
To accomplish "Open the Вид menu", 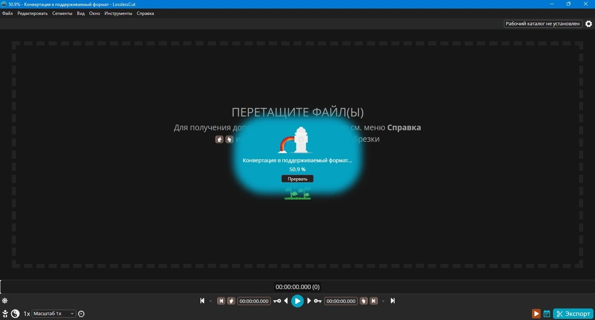I will click(x=81, y=13).
